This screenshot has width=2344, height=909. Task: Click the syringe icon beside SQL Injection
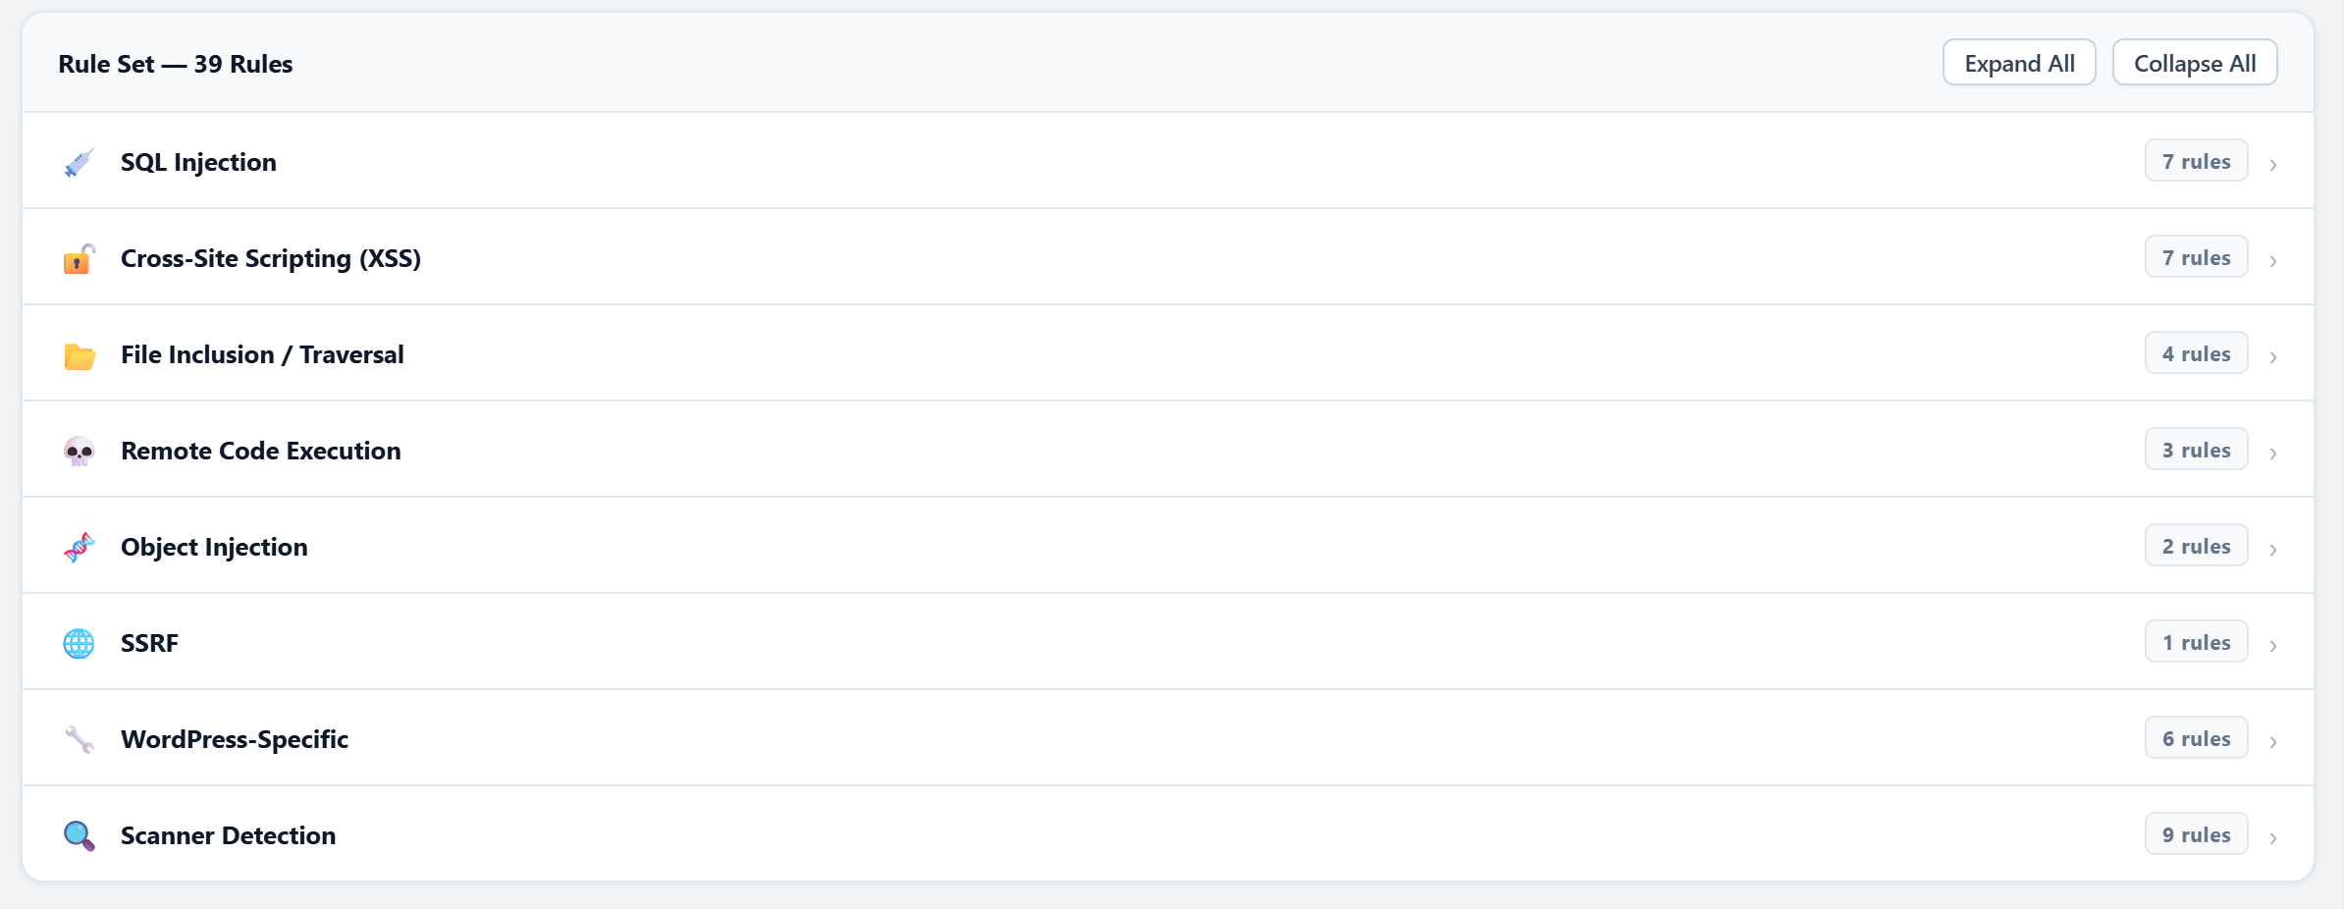coord(79,161)
